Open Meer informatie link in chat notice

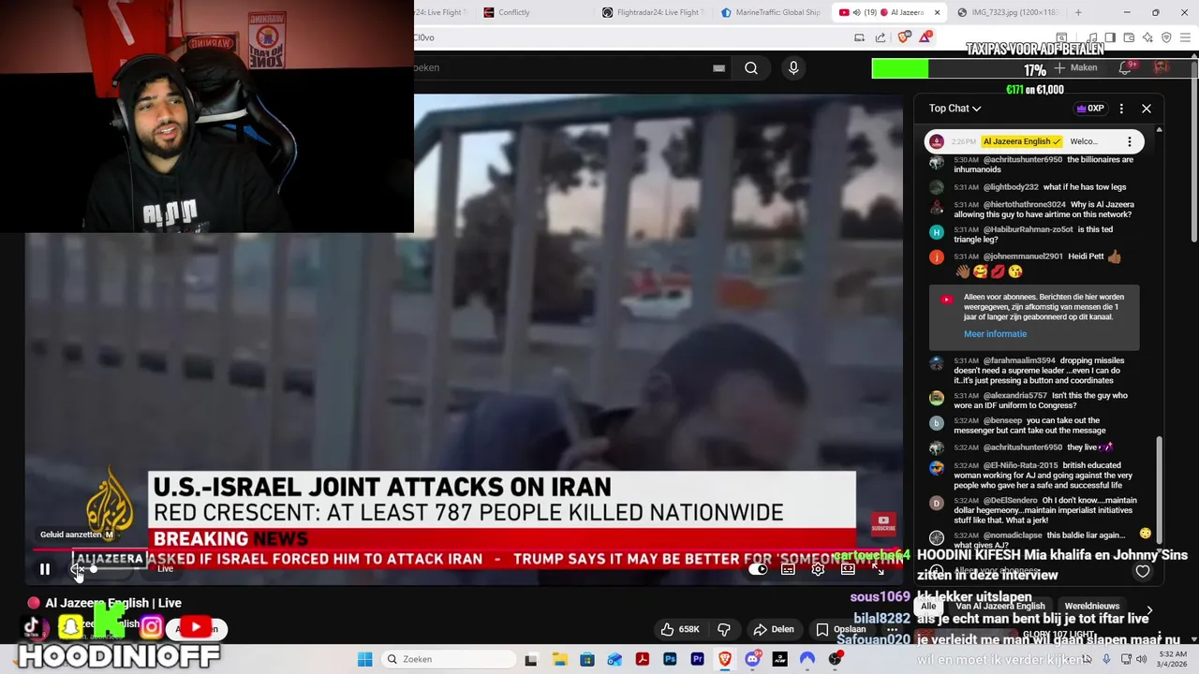point(995,334)
